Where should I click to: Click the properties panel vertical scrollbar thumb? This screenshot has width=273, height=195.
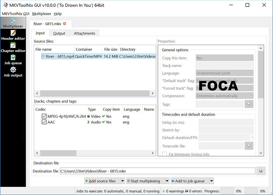click(261, 75)
